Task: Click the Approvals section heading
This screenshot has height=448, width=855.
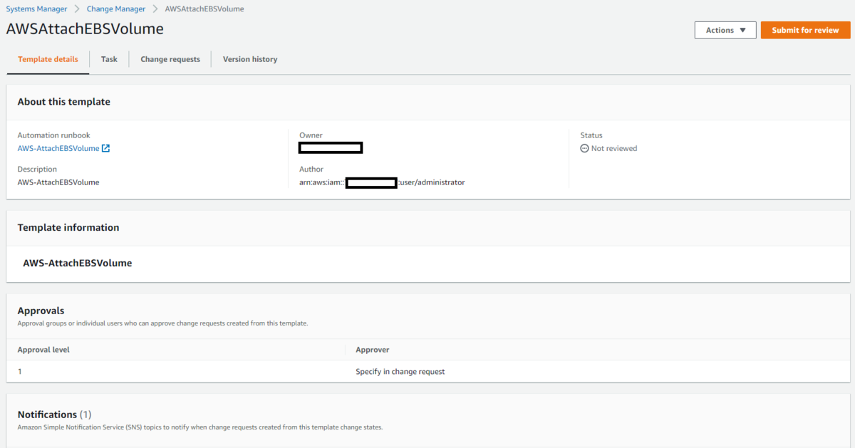Action: [x=41, y=311]
